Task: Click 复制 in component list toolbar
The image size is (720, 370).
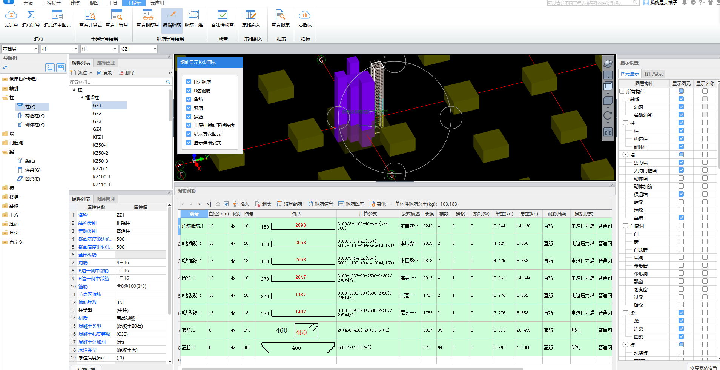Action: pyautogui.click(x=104, y=72)
